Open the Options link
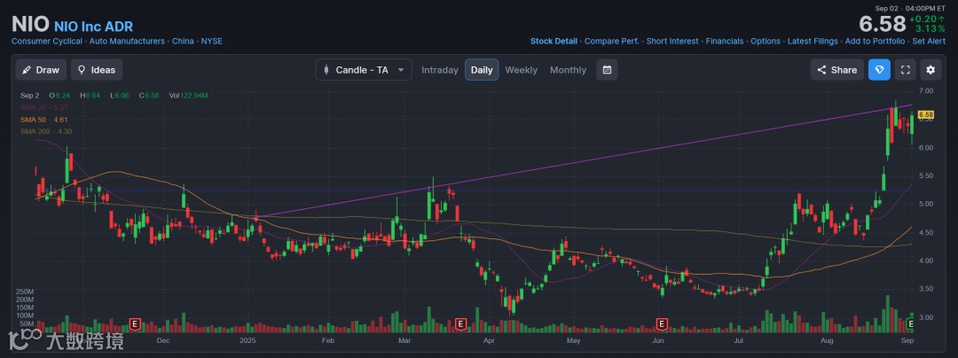The width and height of the screenshot is (958, 358). click(x=766, y=42)
